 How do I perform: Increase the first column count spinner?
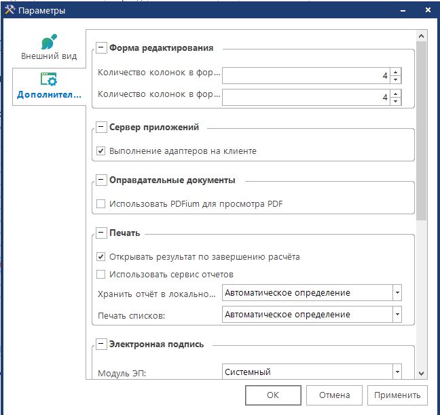point(396,73)
